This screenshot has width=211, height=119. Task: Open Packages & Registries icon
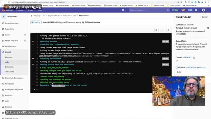point(3,90)
